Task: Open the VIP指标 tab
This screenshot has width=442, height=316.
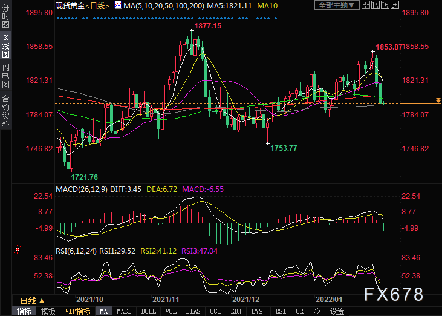Action: (77, 311)
